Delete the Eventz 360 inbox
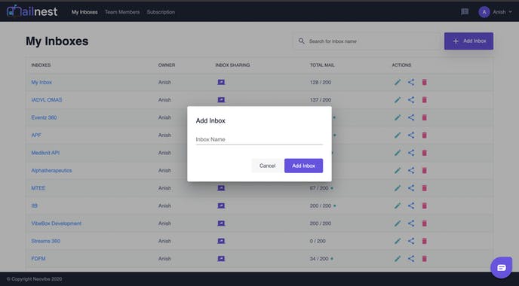Image resolution: width=519 pixels, height=286 pixels. tap(425, 117)
